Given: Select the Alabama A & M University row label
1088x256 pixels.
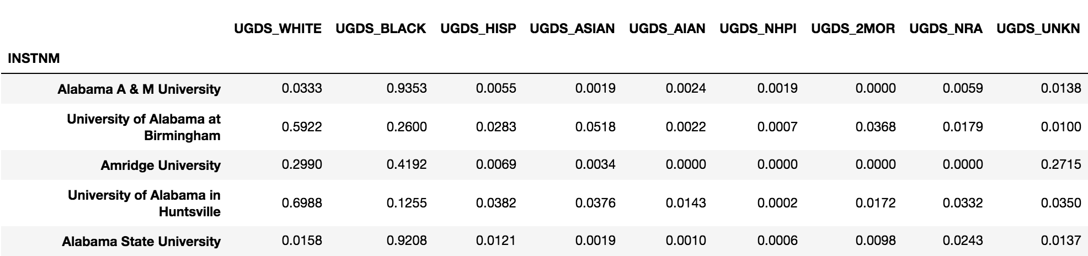Looking at the screenshot, I should pos(139,89).
